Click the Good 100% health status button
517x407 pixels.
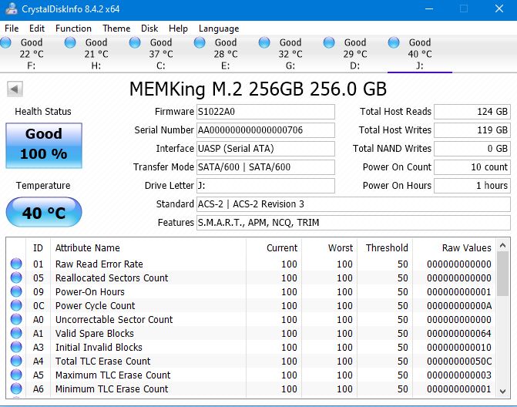point(43,145)
